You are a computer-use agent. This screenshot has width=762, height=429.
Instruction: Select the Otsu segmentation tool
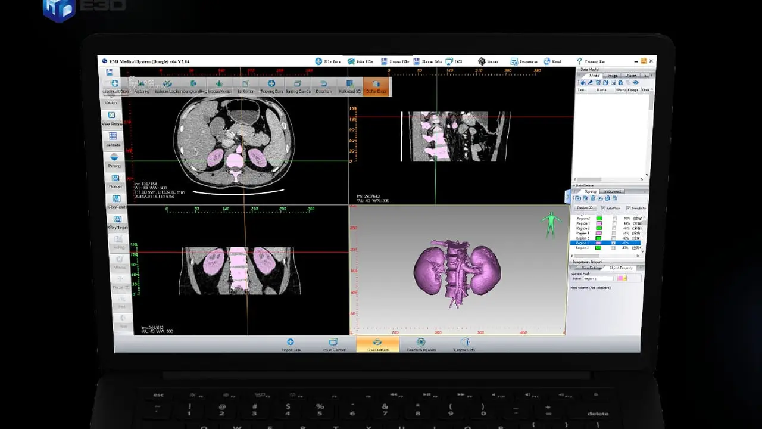pos(115,86)
